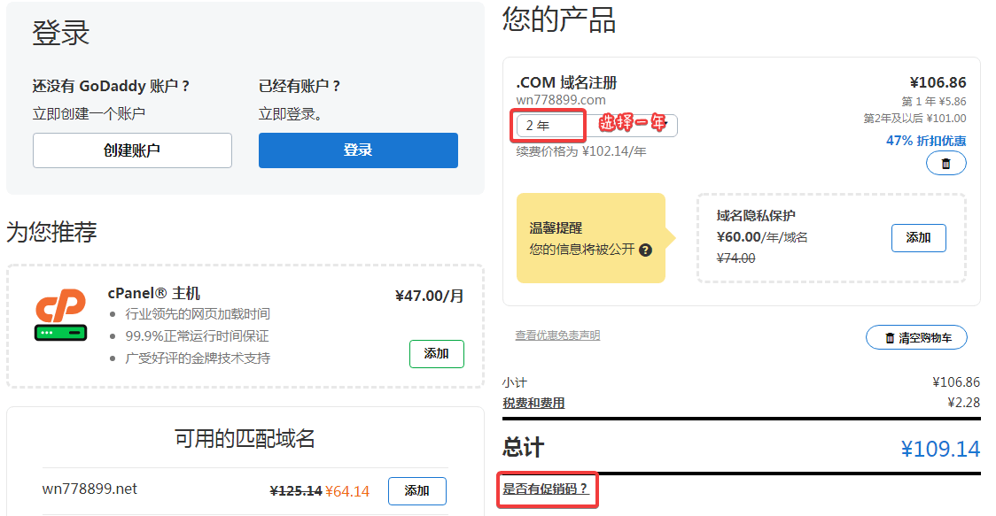The width and height of the screenshot is (996, 516).
Task: Add 域名隐私保护 privacy protection
Action: click(x=918, y=238)
